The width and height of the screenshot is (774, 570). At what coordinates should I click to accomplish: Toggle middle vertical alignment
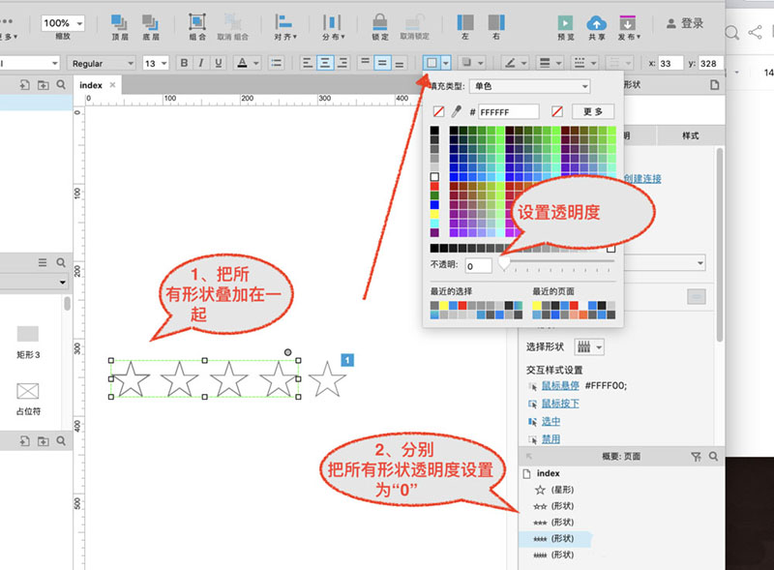tap(382, 63)
